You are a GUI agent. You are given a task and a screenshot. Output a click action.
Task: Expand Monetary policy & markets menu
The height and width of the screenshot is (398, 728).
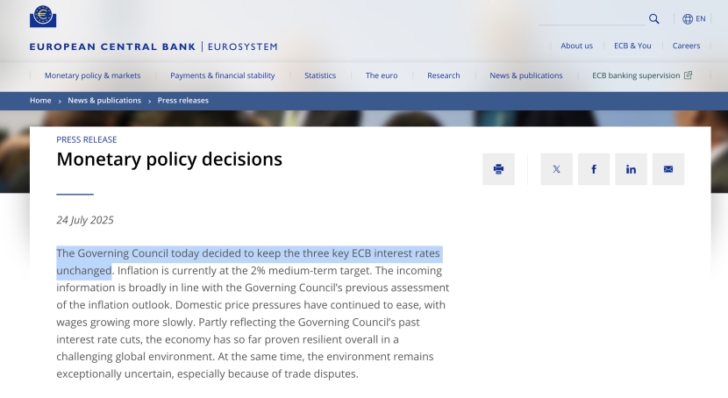pyautogui.click(x=92, y=75)
